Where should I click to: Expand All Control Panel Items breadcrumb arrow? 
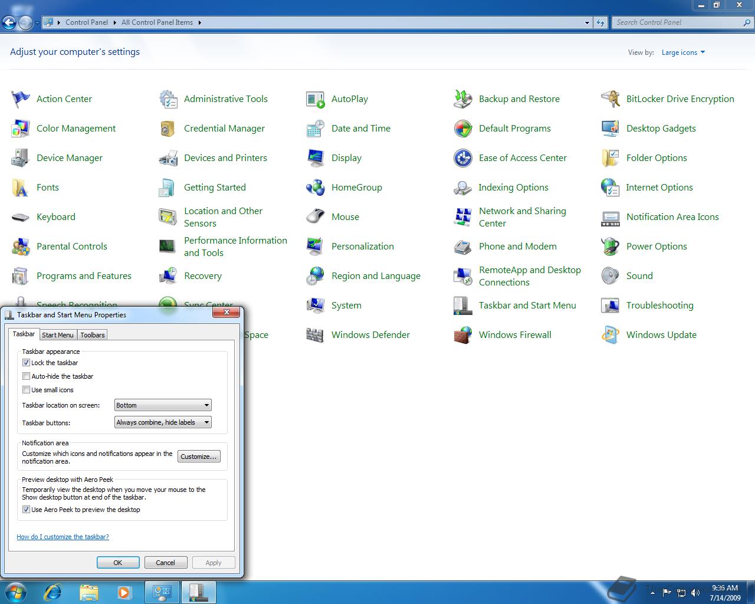coord(199,22)
